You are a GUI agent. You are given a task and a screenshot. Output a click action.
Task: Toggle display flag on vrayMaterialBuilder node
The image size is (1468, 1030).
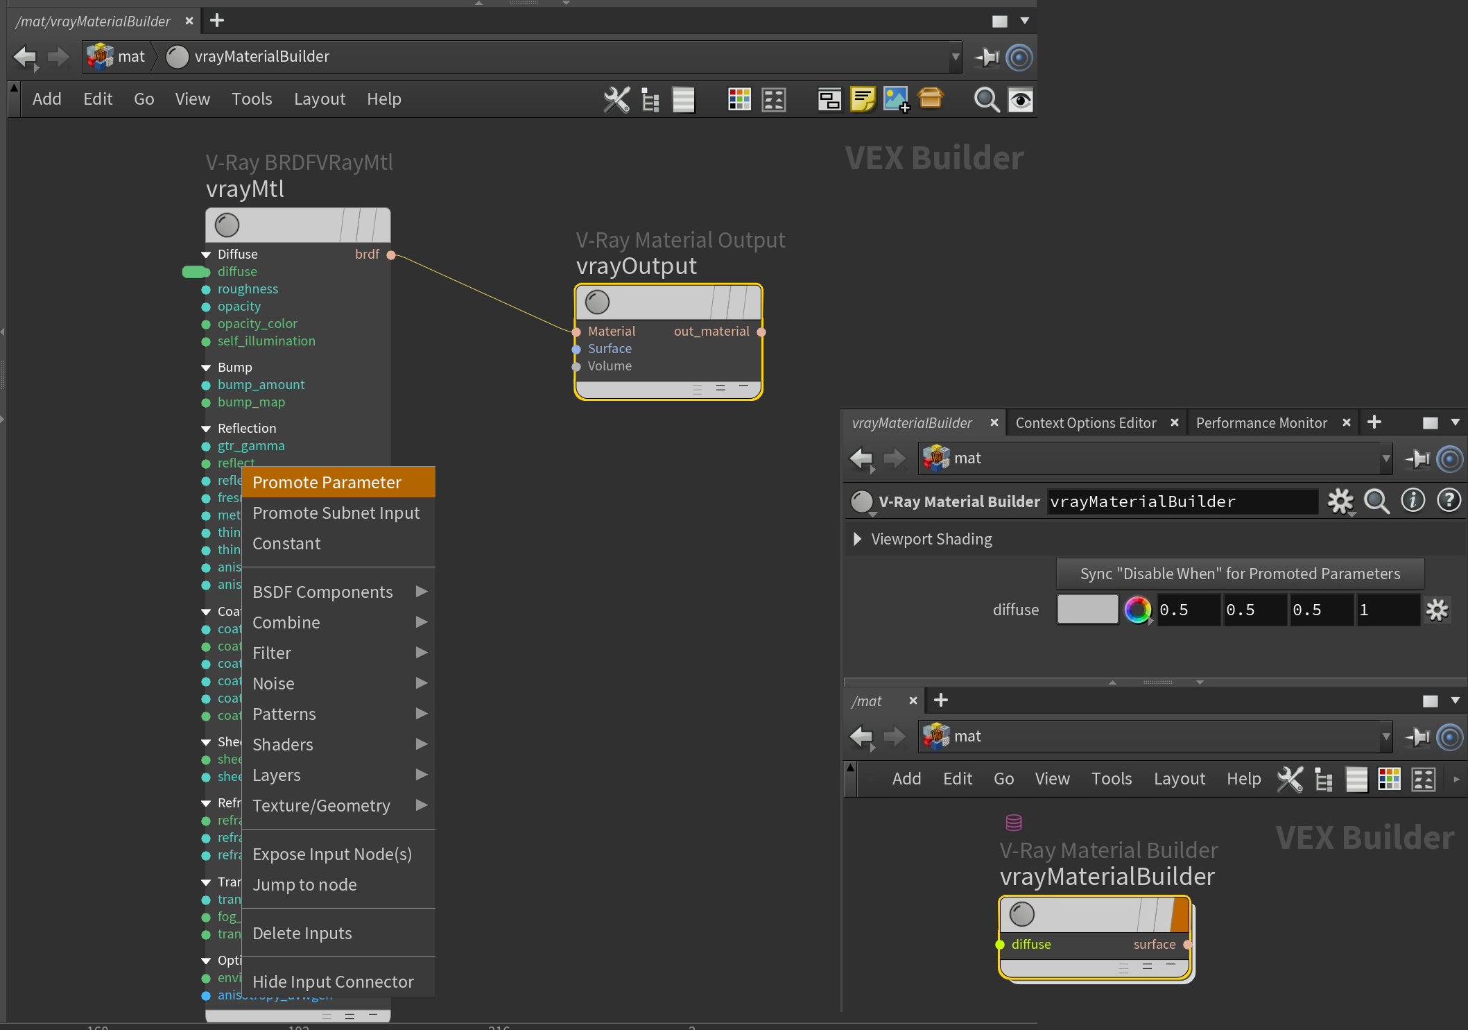(1180, 915)
